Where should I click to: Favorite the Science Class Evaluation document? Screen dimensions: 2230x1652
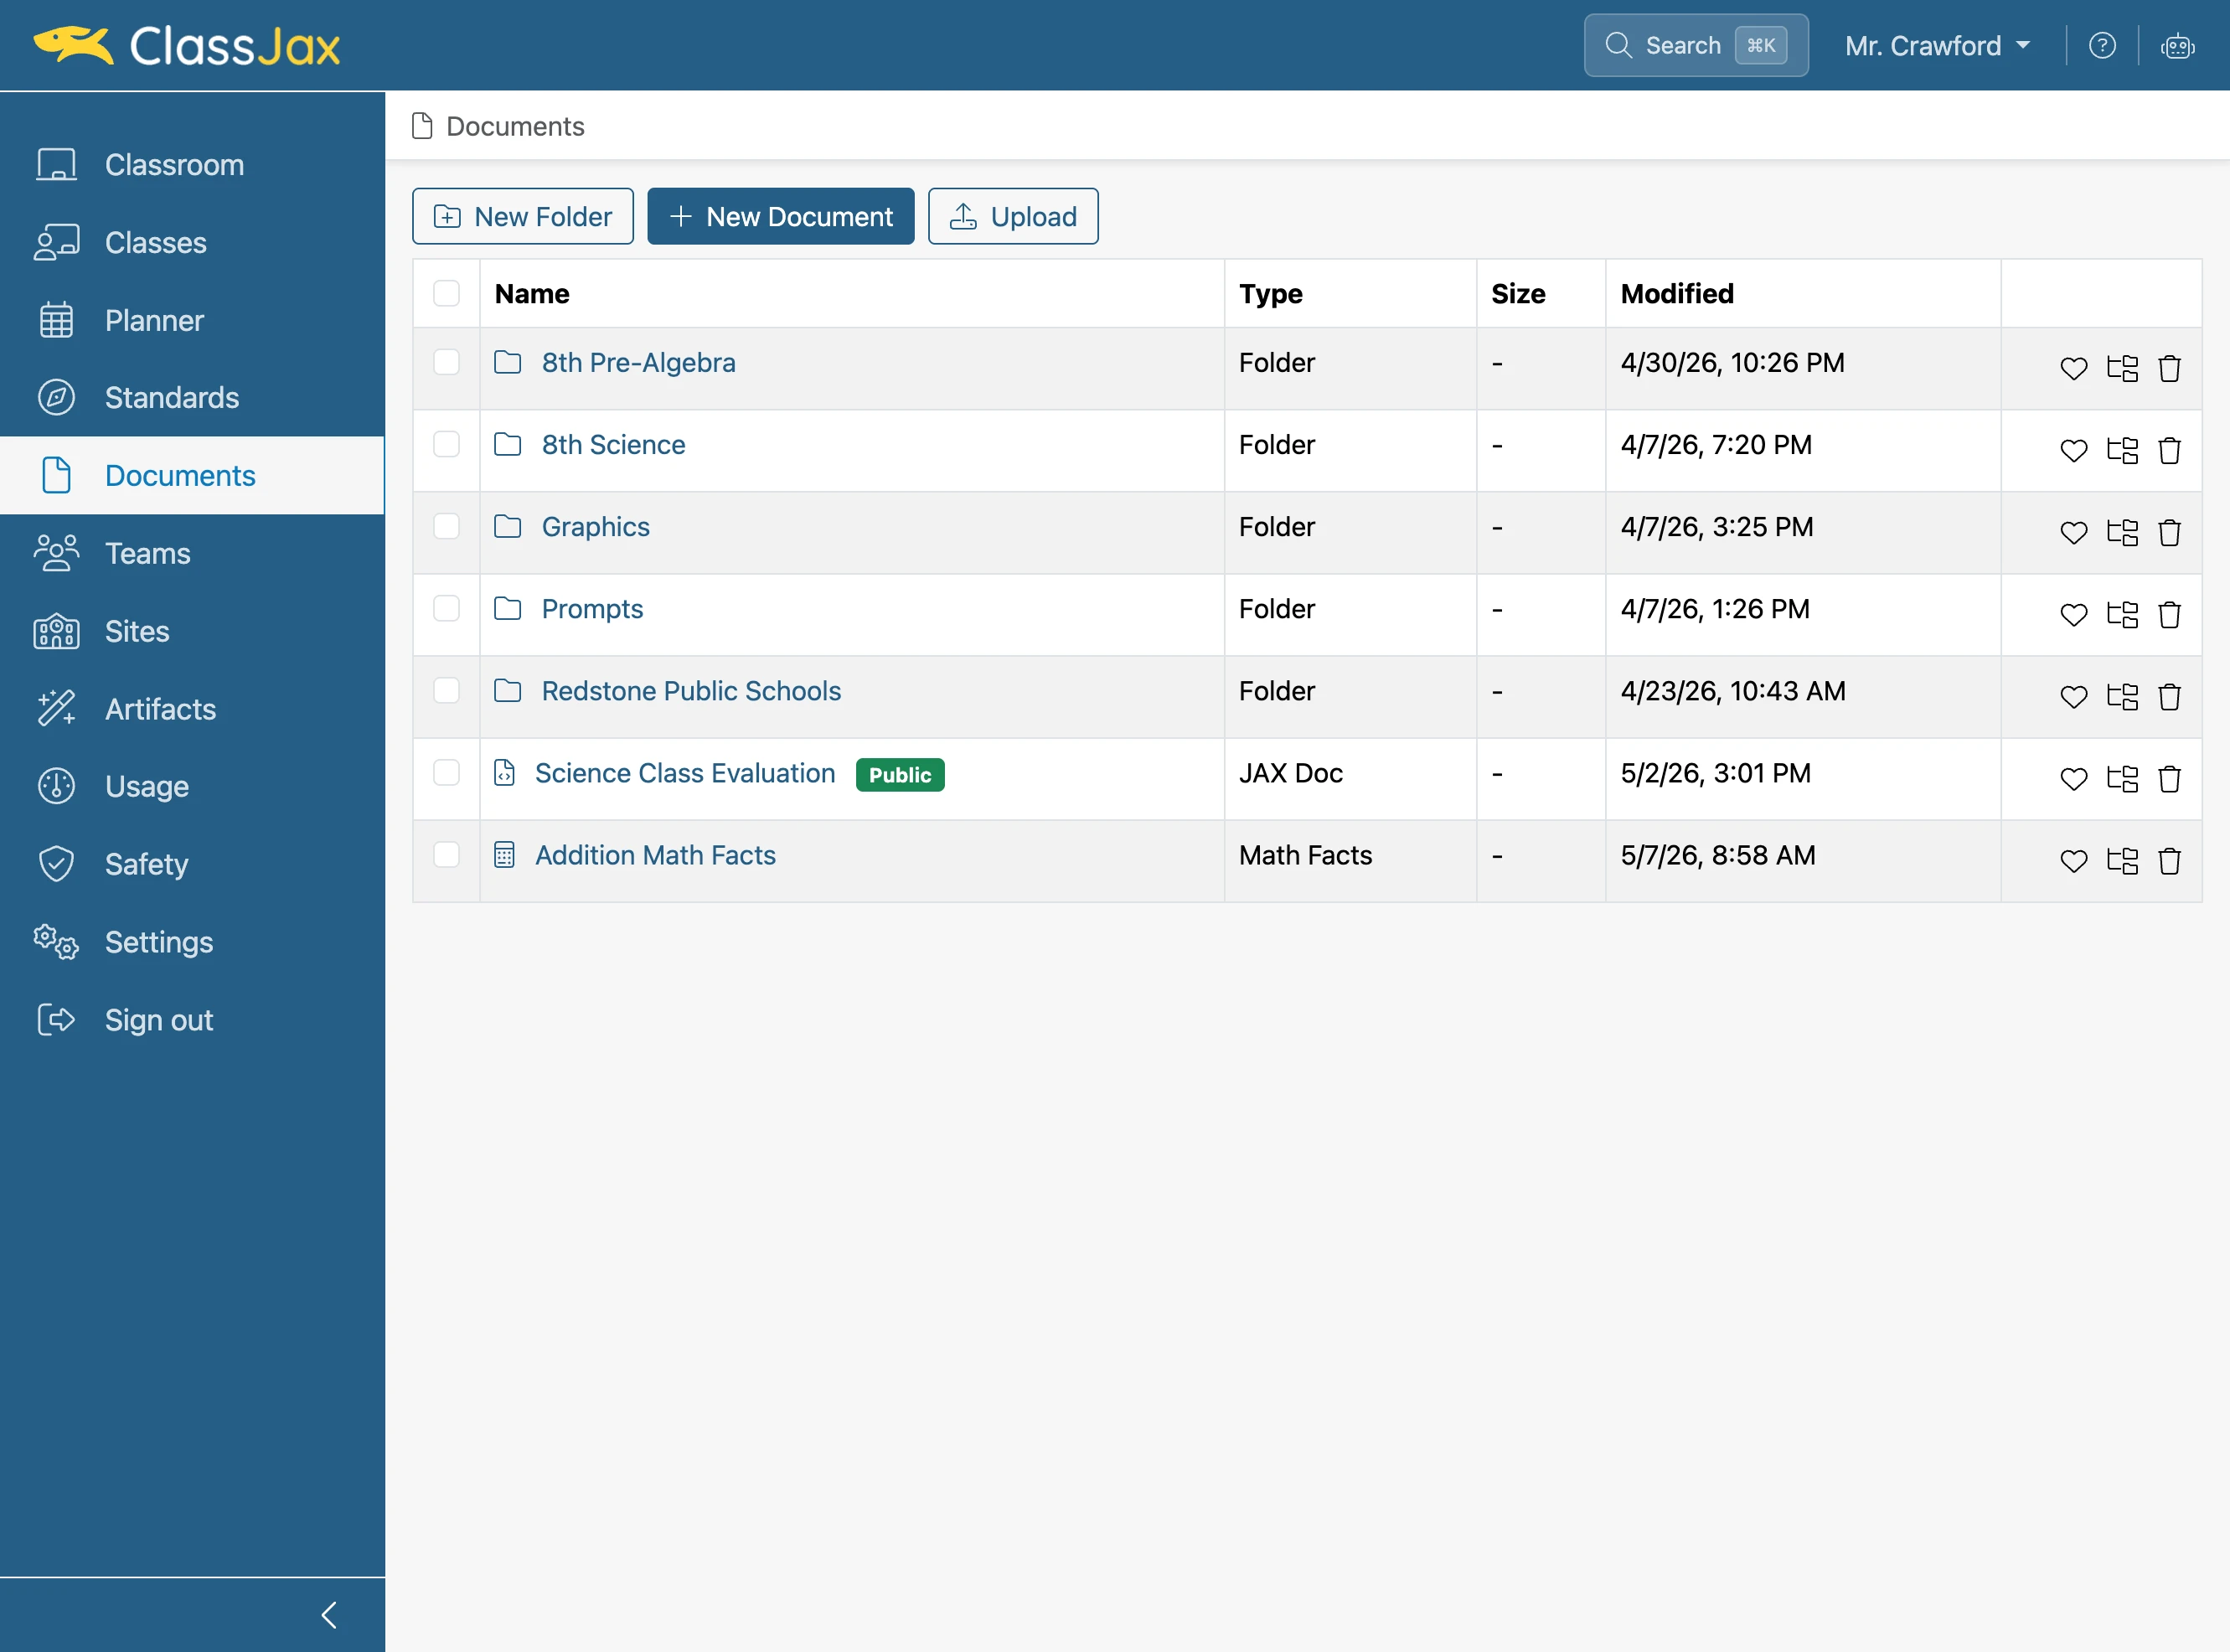pos(2073,778)
